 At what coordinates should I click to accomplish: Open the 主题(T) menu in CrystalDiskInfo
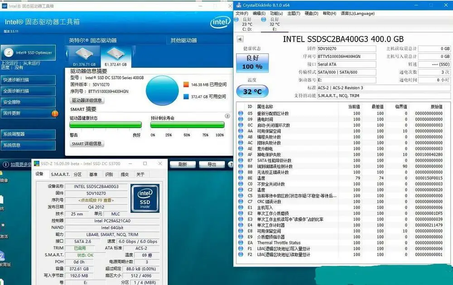pos(294,13)
